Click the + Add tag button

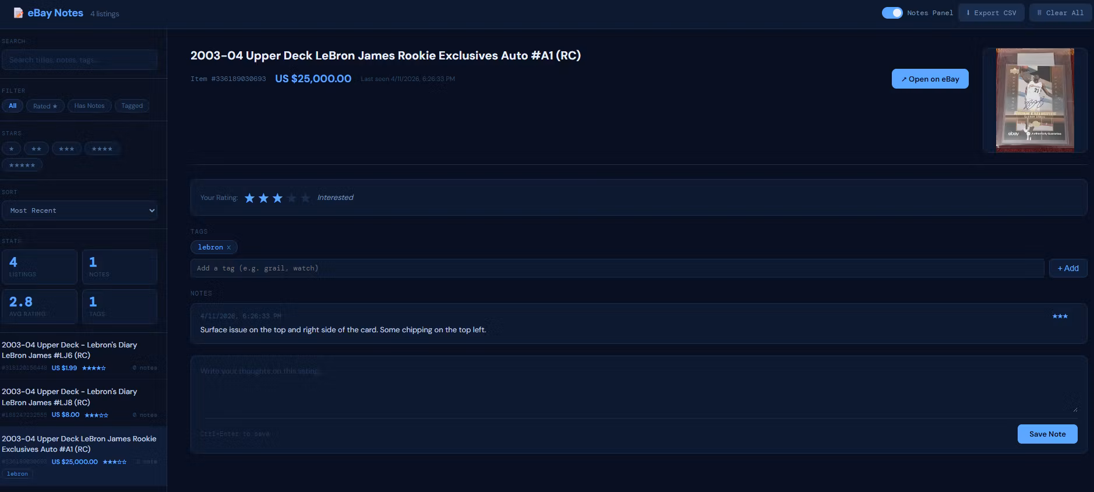[1068, 268]
